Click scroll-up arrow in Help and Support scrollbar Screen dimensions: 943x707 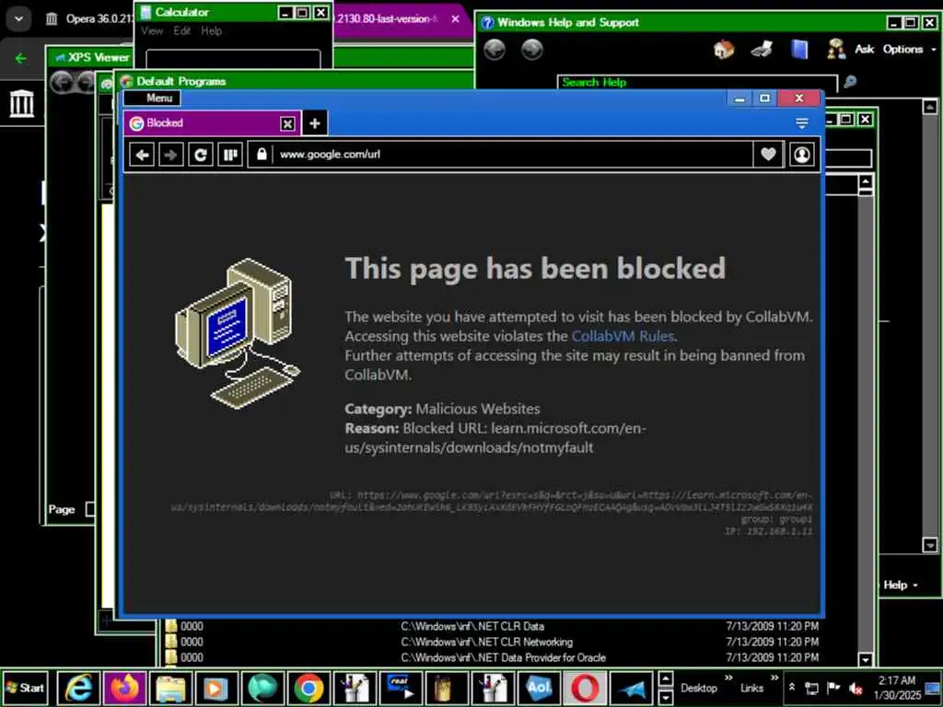(x=930, y=108)
